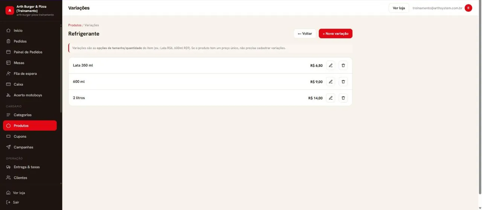Add a new variation with Nova variação
The height and width of the screenshot is (210, 482).
point(336,33)
